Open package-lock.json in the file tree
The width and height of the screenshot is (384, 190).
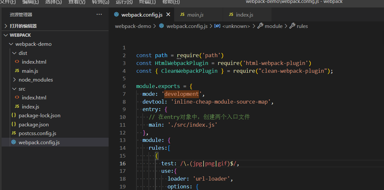pyautogui.click(x=55, y=115)
